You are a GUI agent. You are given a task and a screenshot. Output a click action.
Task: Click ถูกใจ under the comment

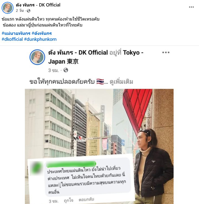click(x=68, y=200)
